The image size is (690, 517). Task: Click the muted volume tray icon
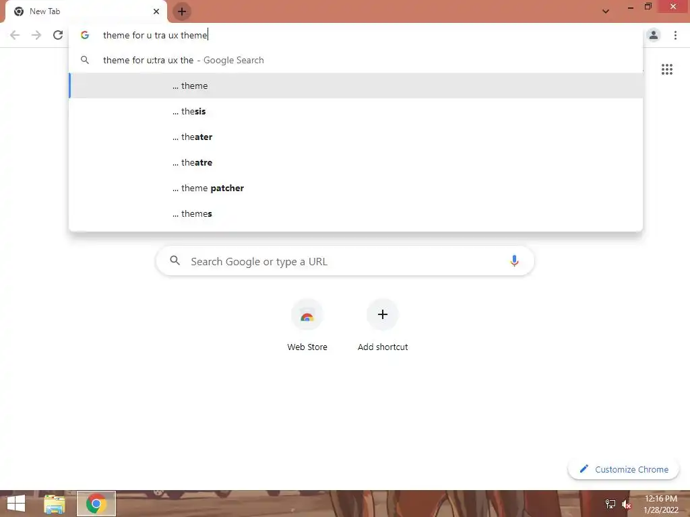pyautogui.click(x=627, y=504)
